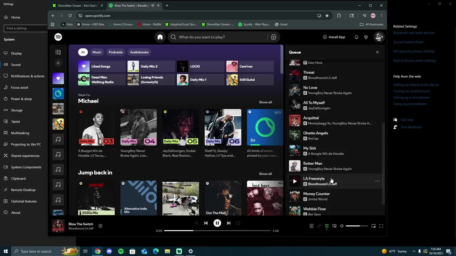Add Blow The Switch to Liked Songs
This screenshot has height=256, width=456.
coord(100,226)
